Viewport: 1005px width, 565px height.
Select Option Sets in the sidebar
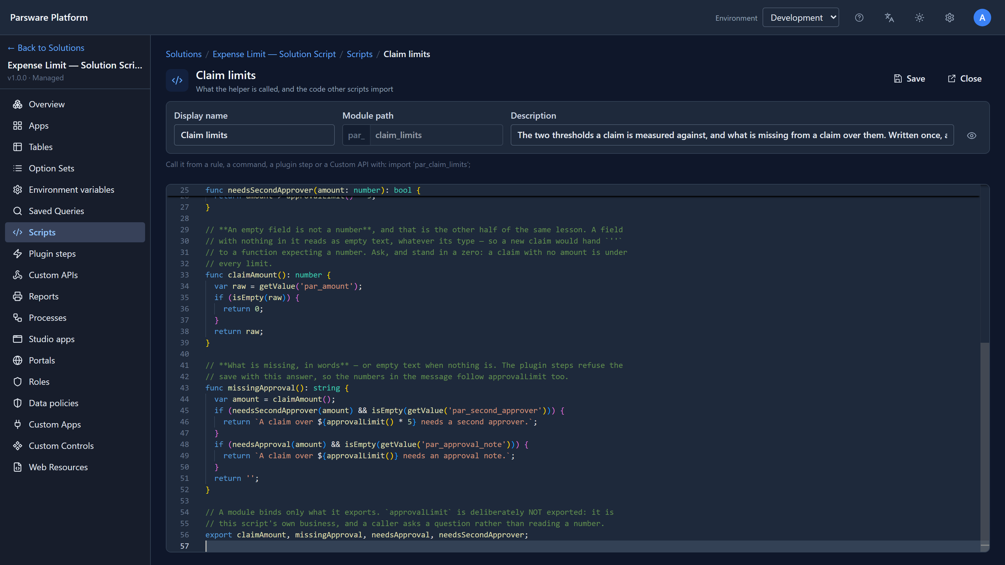[75, 169]
